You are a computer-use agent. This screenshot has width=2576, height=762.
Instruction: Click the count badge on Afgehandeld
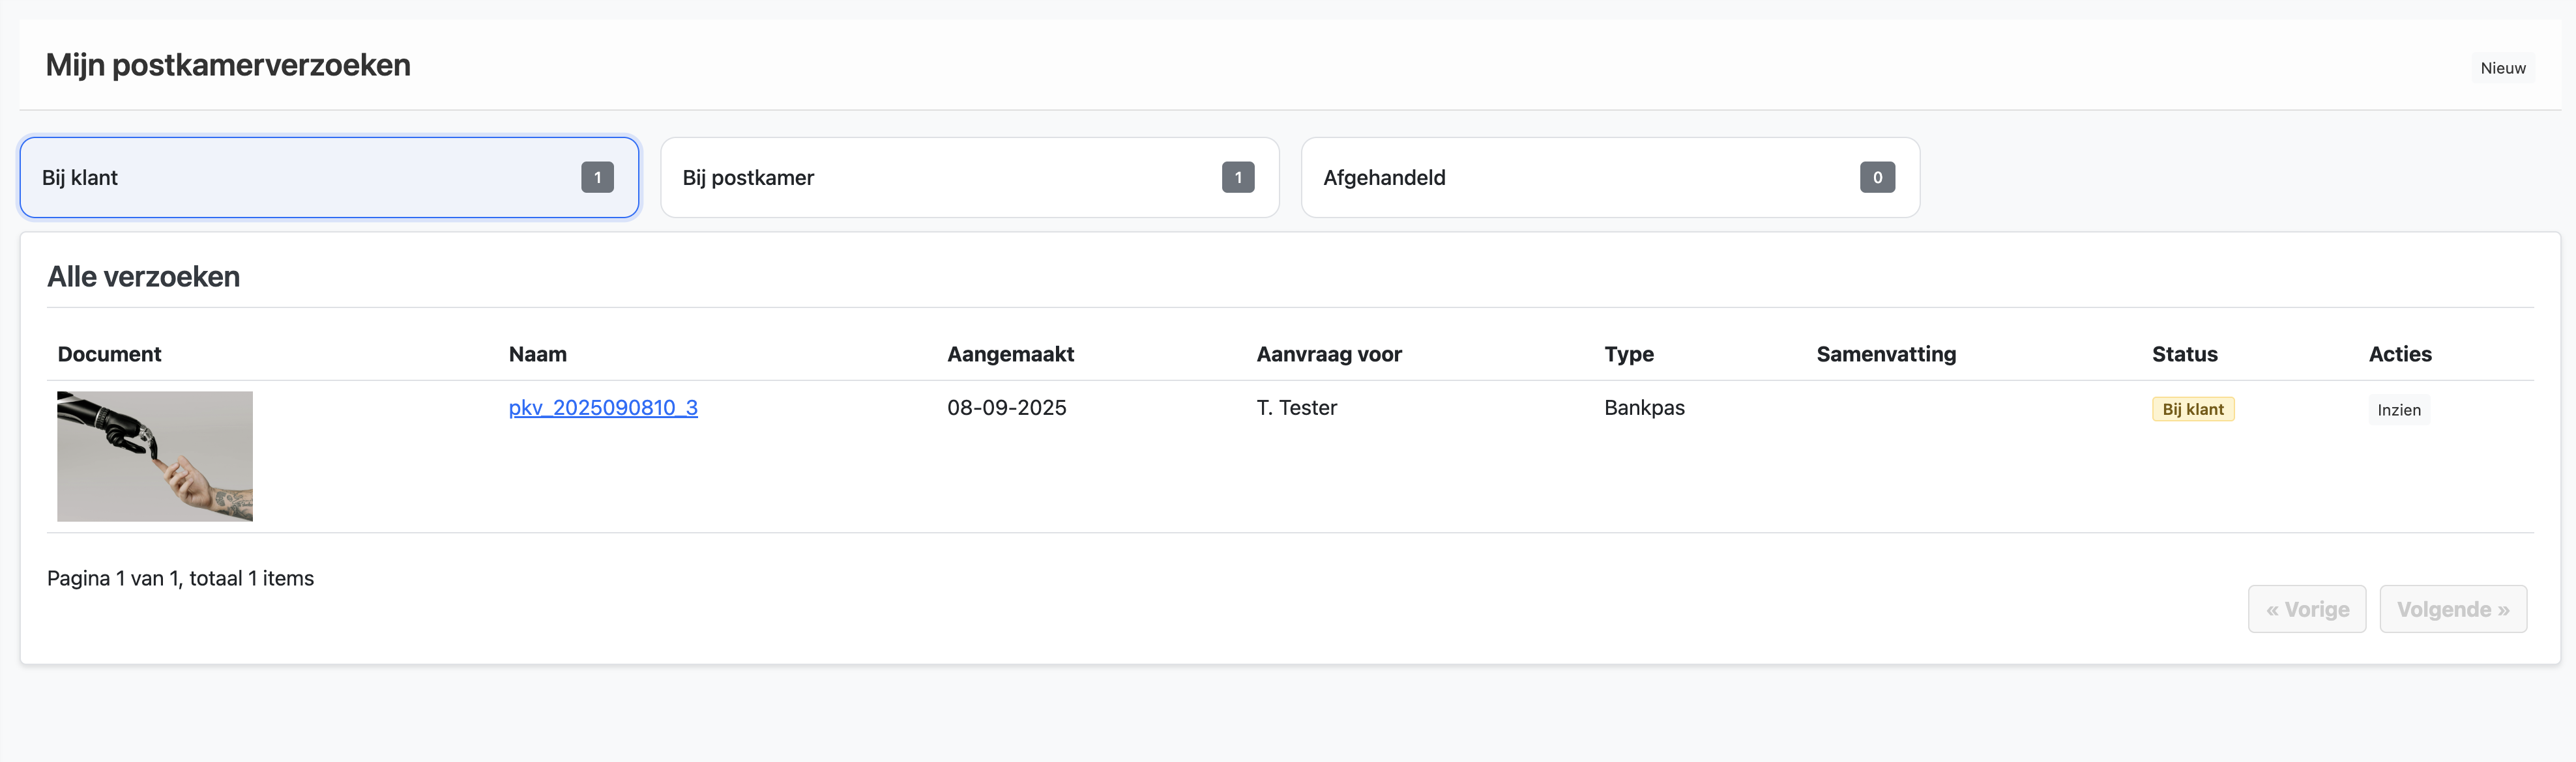(1877, 178)
